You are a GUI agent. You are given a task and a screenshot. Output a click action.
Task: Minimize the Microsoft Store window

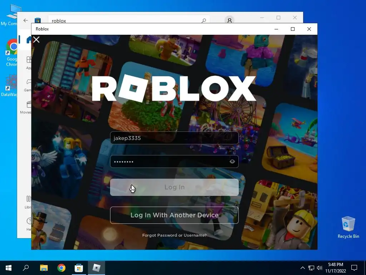click(x=262, y=18)
